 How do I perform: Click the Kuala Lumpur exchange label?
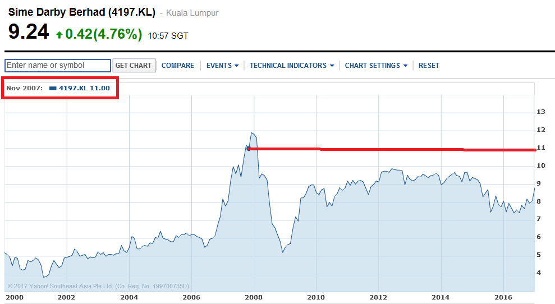tap(192, 13)
